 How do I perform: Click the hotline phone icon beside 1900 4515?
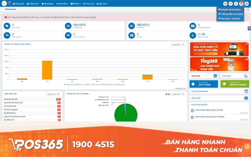[x=215, y=76]
